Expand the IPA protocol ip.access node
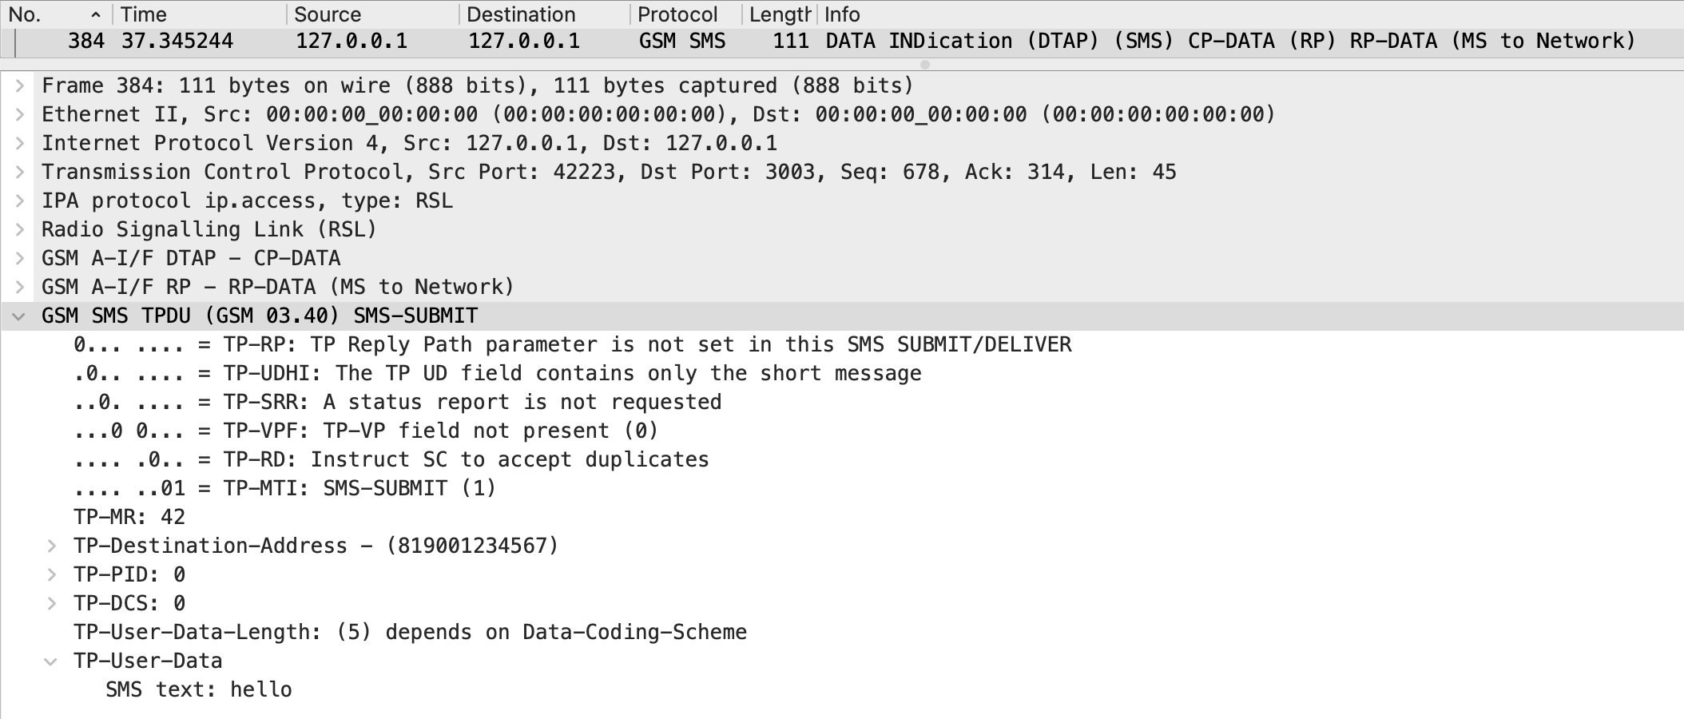This screenshot has width=1684, height=719. point(20,201)
